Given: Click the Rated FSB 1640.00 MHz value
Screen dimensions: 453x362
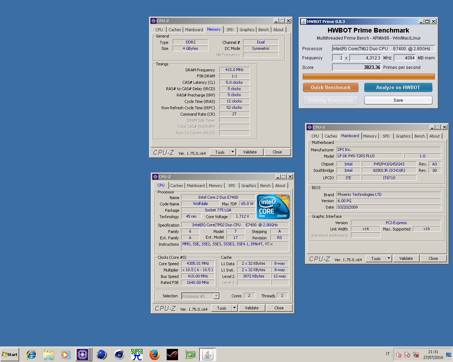Looking at the screenshot, I should pos(198,282).
